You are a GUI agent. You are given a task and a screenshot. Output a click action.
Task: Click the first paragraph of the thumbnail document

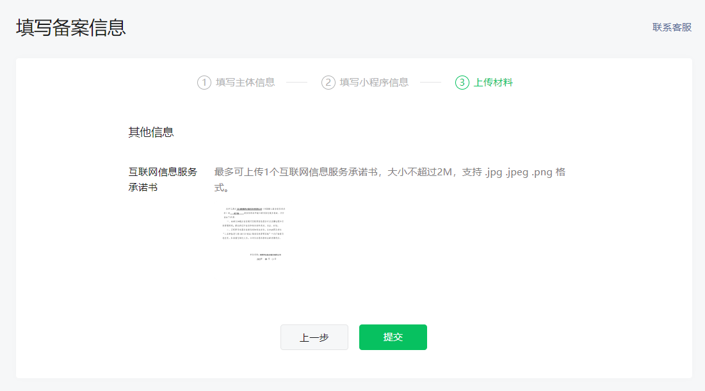pyautogui.click(x=253, y=212)
